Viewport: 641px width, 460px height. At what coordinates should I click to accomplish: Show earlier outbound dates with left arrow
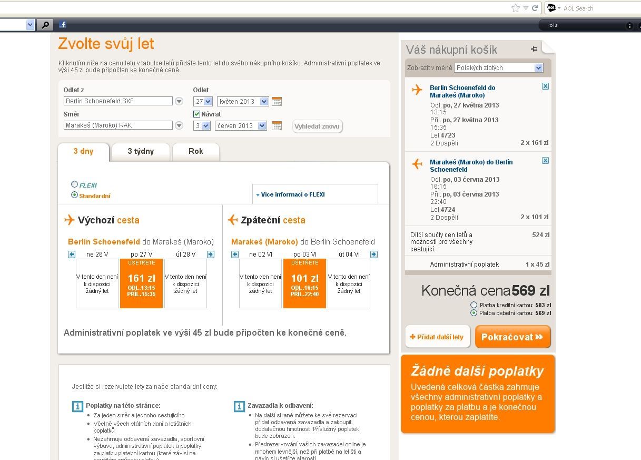click(72, 255)
